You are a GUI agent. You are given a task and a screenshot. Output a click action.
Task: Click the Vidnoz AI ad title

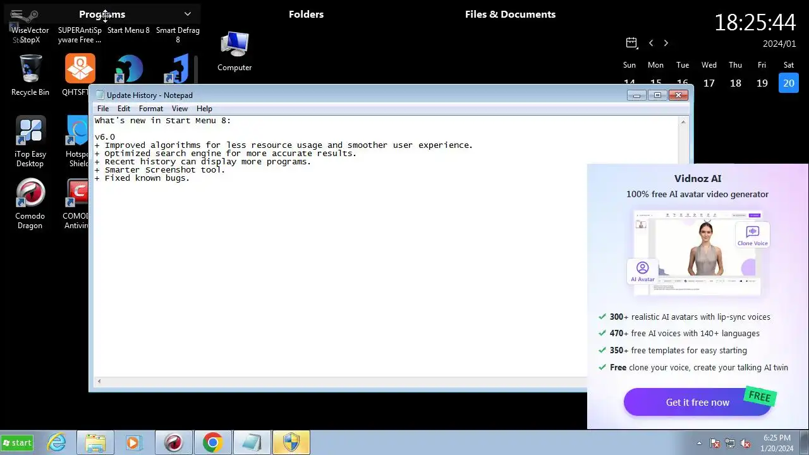(698, 179)
